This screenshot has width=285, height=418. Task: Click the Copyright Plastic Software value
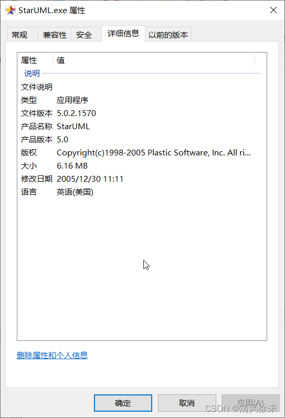coord(154,153)
